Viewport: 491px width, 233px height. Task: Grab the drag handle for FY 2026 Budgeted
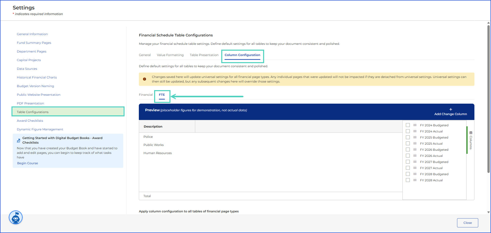415,149
